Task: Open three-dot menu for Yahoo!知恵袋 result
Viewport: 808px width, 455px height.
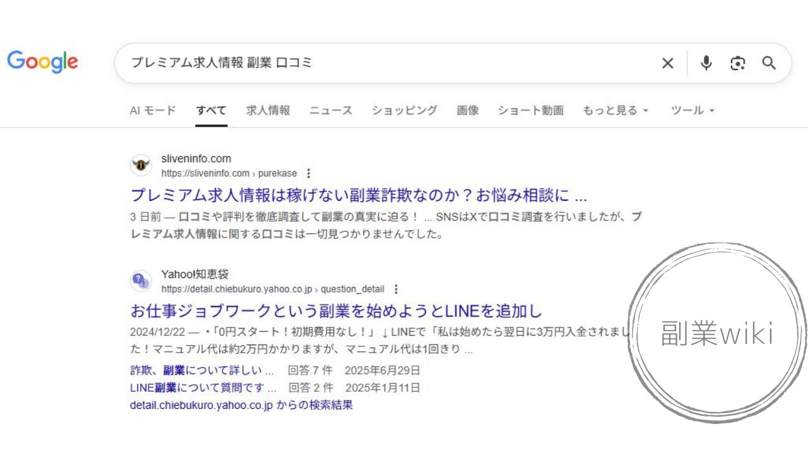Action: (x=396, y=289)
